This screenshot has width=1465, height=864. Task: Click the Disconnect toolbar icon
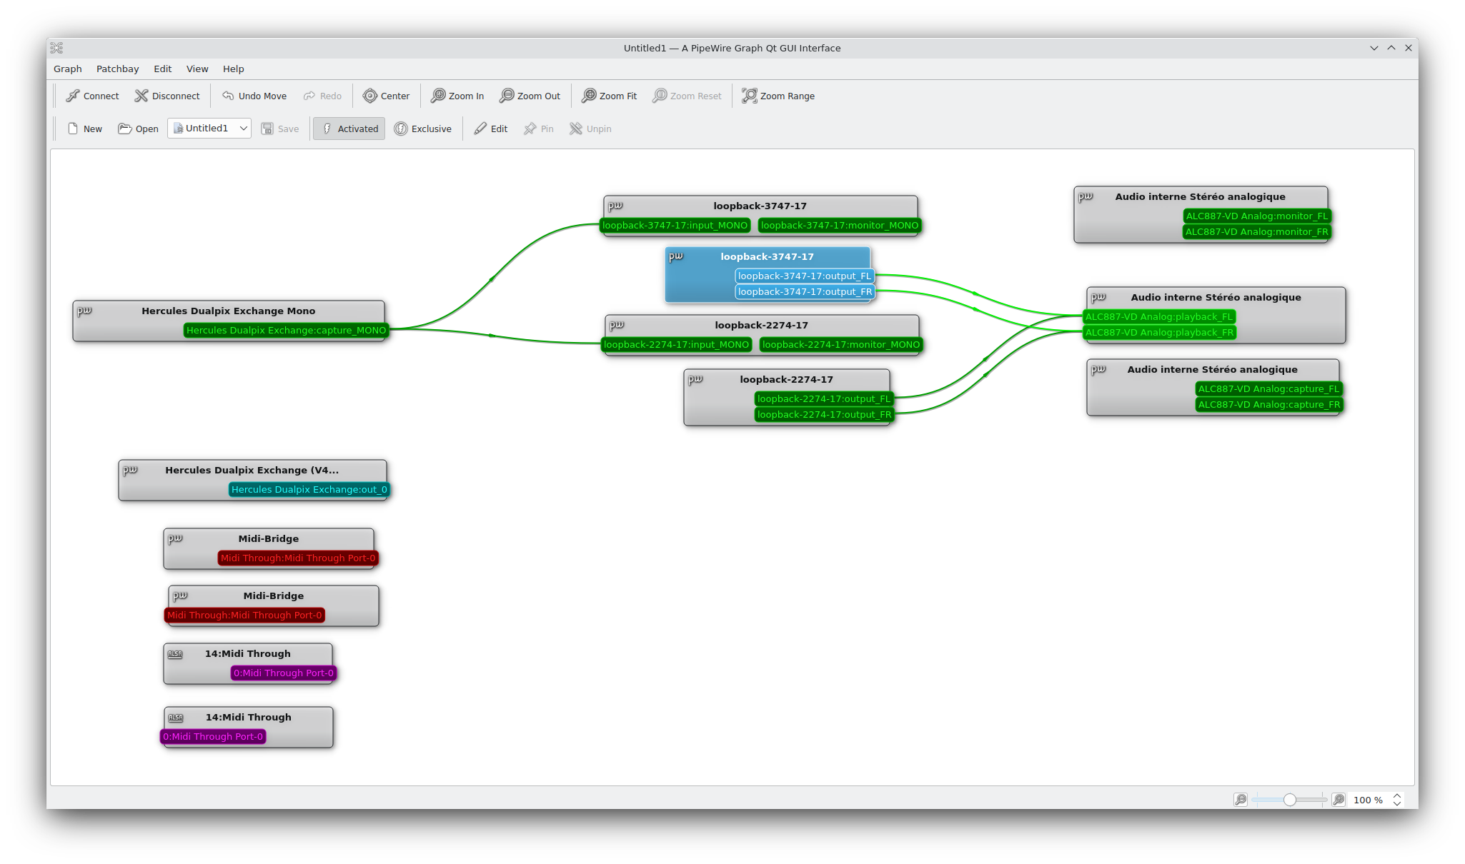click(141, 96)
